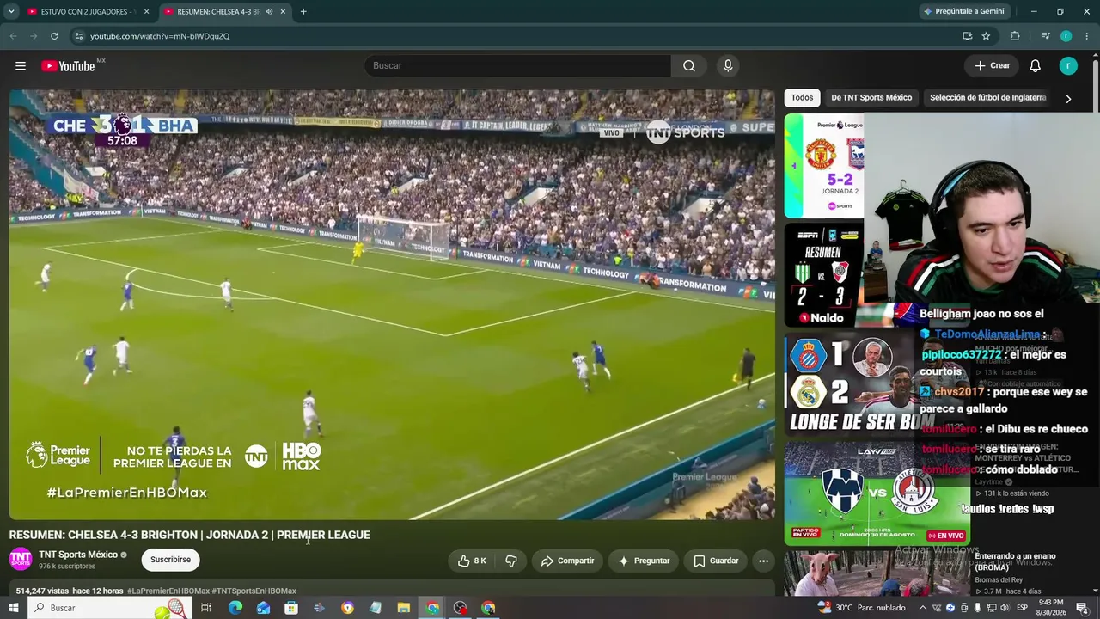This screenshot has height=619, width=1100.
Task: Click the Pregúntale a Gemini button
Action: (x=964, y=12)
